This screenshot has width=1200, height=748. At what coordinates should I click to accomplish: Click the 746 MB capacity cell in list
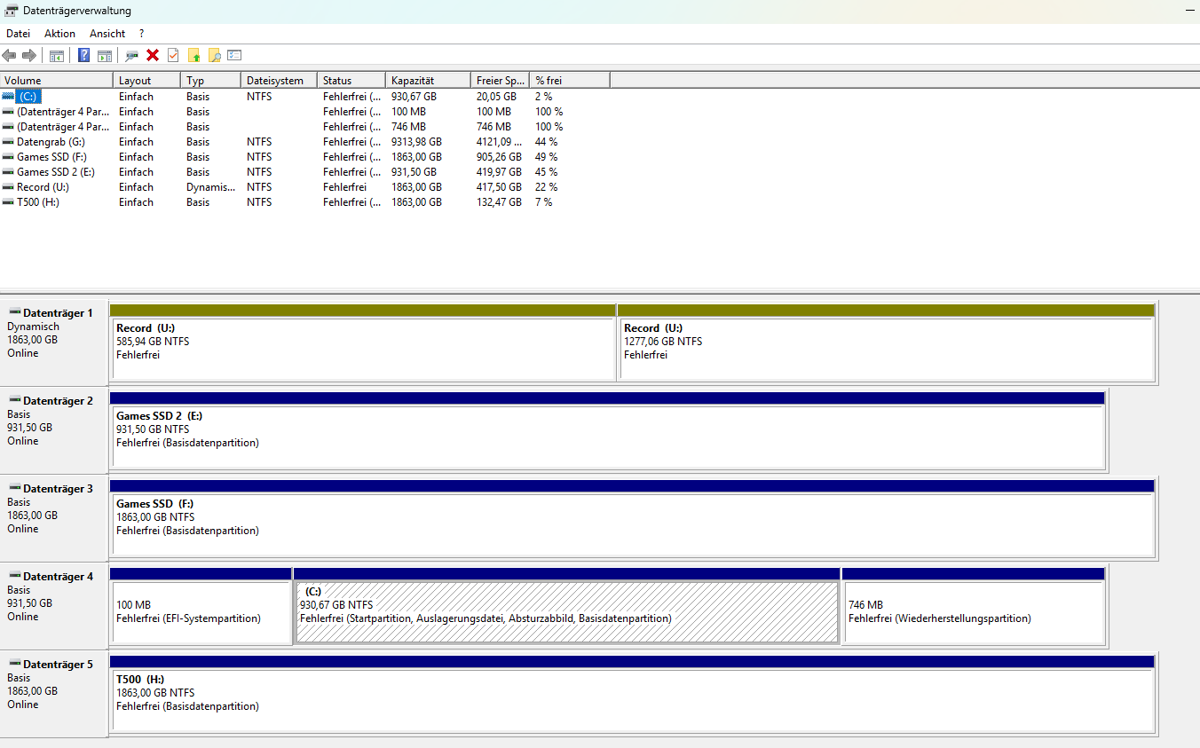(x=408, y=127)
